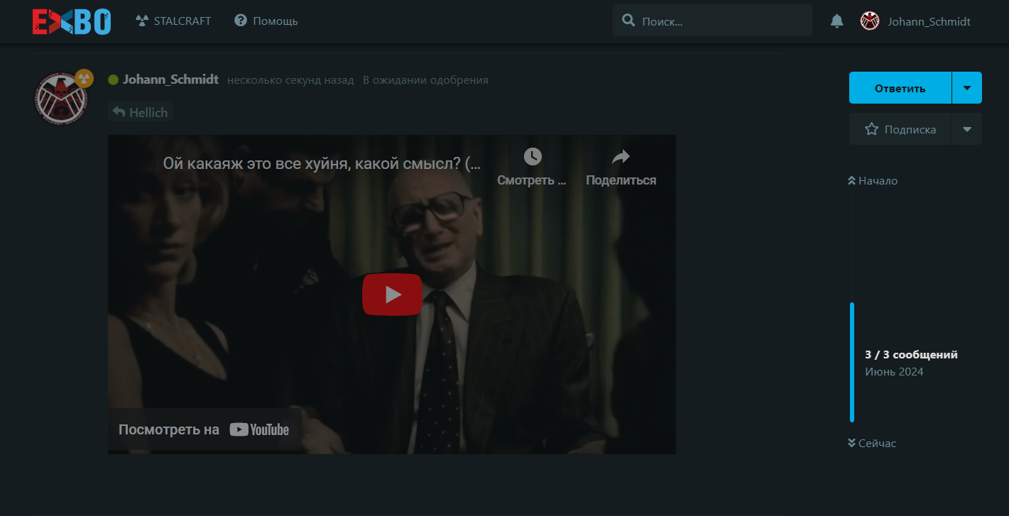Screen dimensions: 1009x516
Task: Click 'В ожидании одобрения' status text
Action: (x=425, y=80)
